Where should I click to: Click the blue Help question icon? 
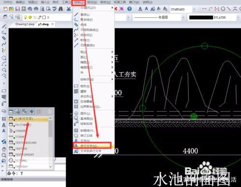click(129, 9)
